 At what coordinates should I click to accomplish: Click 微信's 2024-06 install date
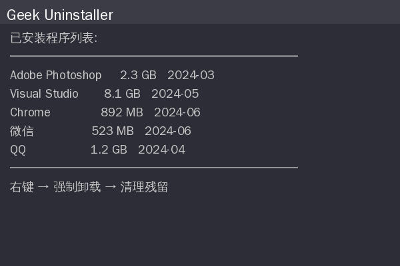[x=168, y=131]
